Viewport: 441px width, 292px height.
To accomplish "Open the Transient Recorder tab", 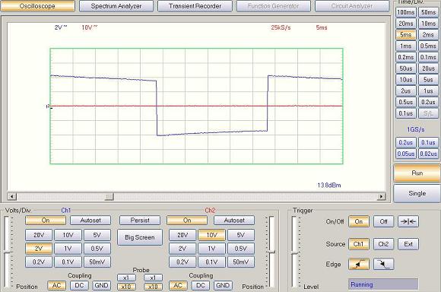I will click(x=195, y=6).
